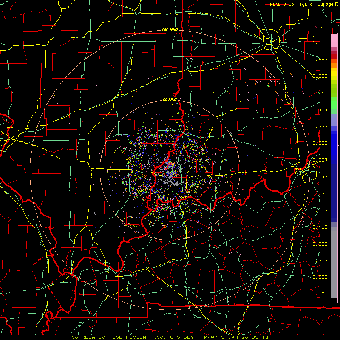Click the 0.627 scale value
Image resolution: width=340 pixels, height=340 pixels.
320,160
